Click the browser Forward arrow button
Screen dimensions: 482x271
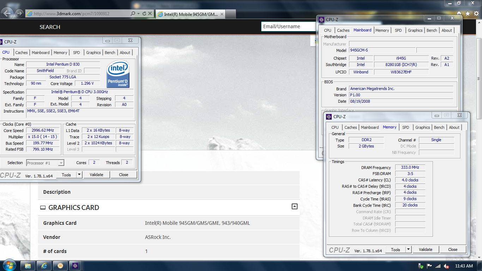[x=19, y=13]
